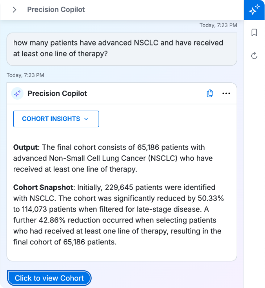The image size is (265, 288).
Task: Click the timestamp above the user question
Action: [218, 26]
